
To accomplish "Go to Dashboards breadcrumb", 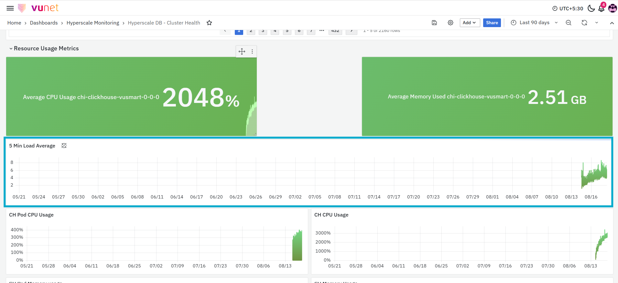I will point(44,23).
